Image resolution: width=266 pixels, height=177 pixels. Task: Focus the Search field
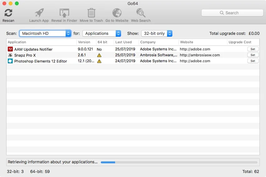tap(232, 13)
